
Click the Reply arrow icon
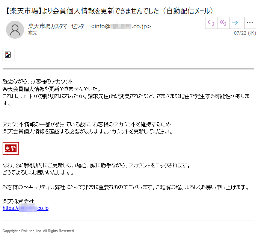(211, 23)
